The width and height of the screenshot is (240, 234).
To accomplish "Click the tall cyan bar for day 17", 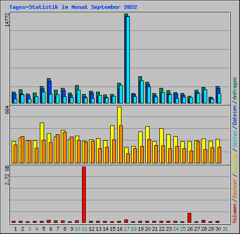I will click(x=128, y=60).
